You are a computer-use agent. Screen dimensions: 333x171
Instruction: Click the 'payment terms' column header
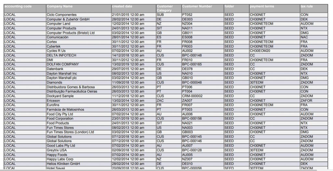coord(274,8)
